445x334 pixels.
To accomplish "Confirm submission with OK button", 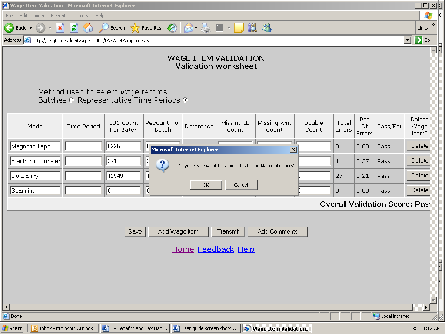I will pyautogui.click(x=206, y=185).
